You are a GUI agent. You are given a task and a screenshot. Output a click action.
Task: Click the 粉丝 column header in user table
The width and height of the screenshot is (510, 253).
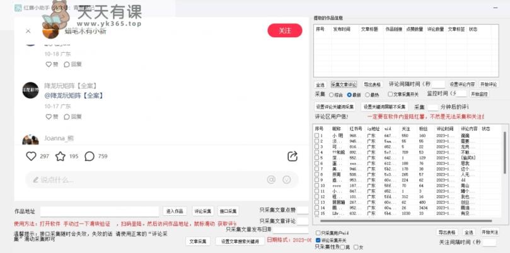[423, 129]
